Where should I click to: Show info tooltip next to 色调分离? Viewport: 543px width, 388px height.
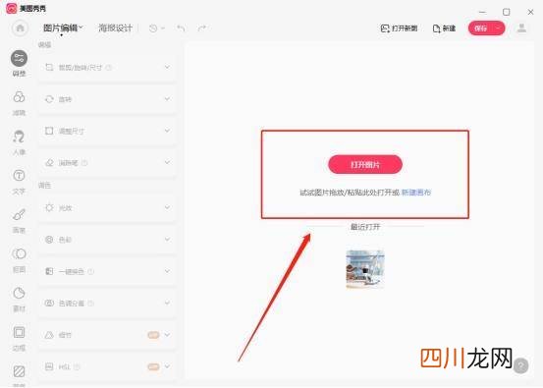[x=90, y=304]
